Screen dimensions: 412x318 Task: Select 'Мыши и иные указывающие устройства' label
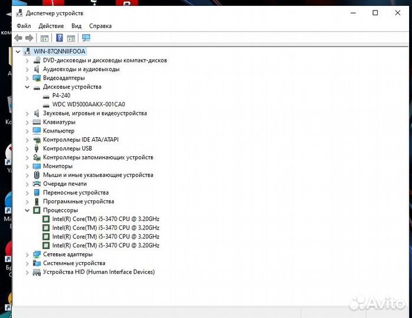coord(98,175)
